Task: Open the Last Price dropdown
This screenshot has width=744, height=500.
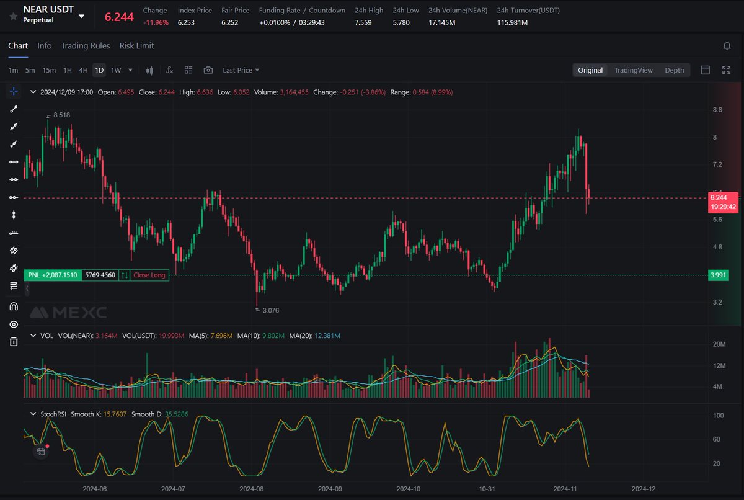Action: point(241,70)
